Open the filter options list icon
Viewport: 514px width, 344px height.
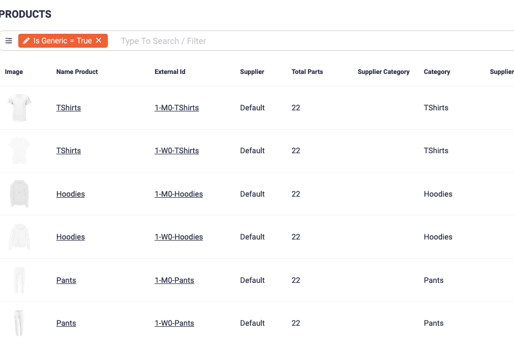[9, 41]
